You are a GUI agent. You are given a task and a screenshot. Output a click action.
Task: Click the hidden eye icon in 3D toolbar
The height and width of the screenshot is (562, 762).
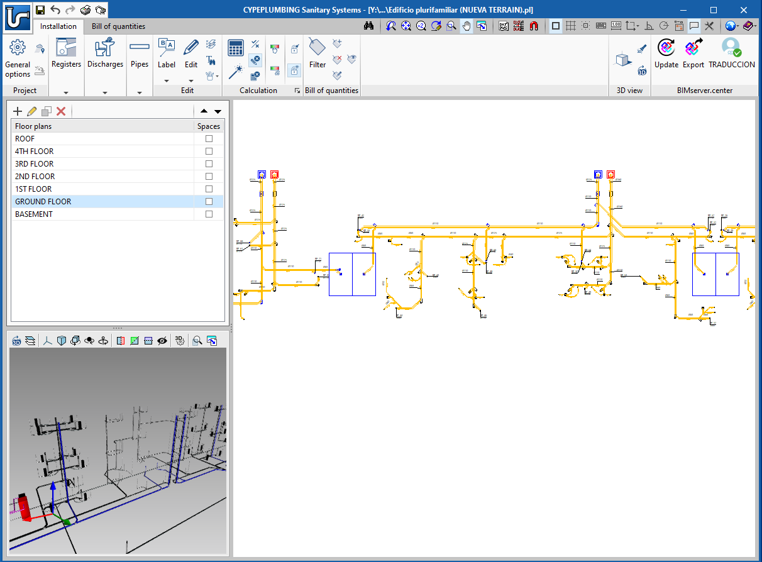pos(162,340)
